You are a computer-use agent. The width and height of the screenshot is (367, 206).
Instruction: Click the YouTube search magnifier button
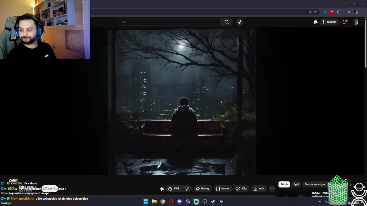227,22
